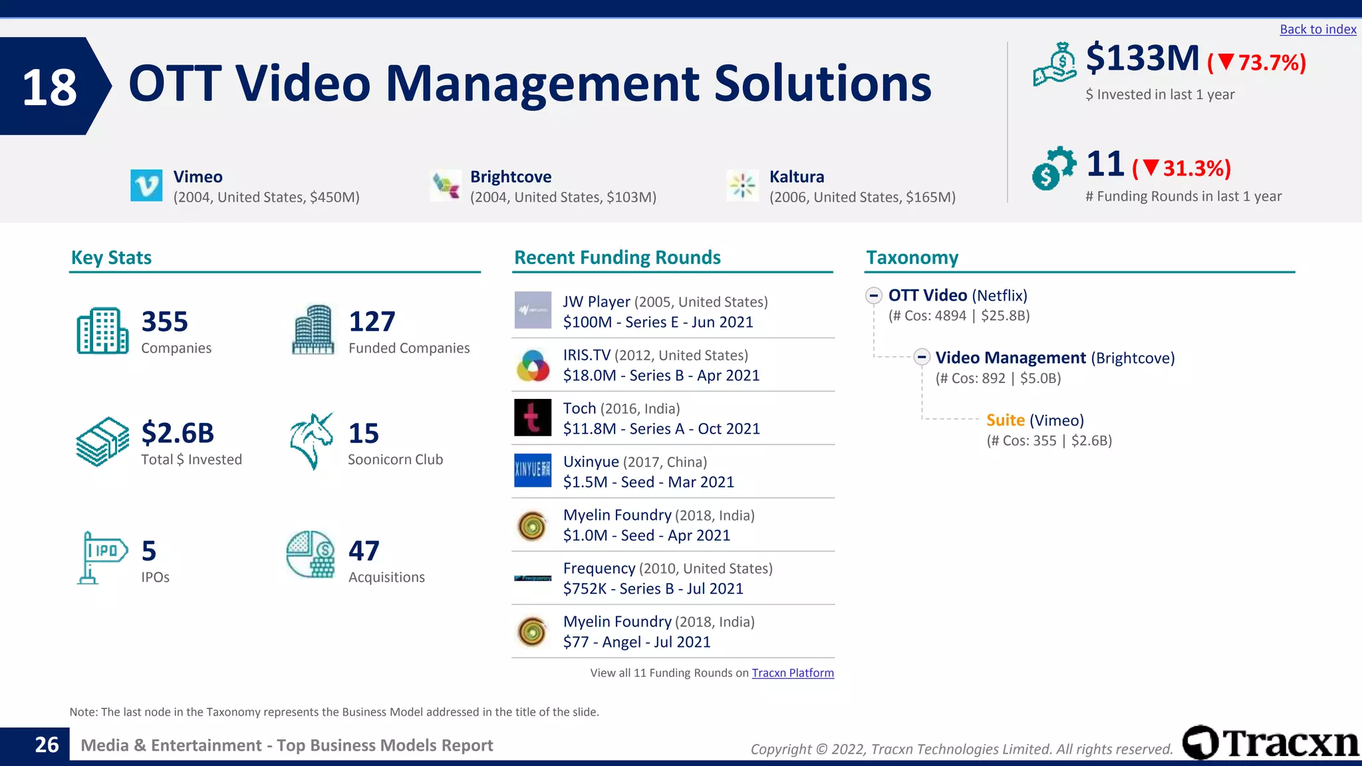
Task: Click the Vimeo logo icon
Action: [146, 185]
